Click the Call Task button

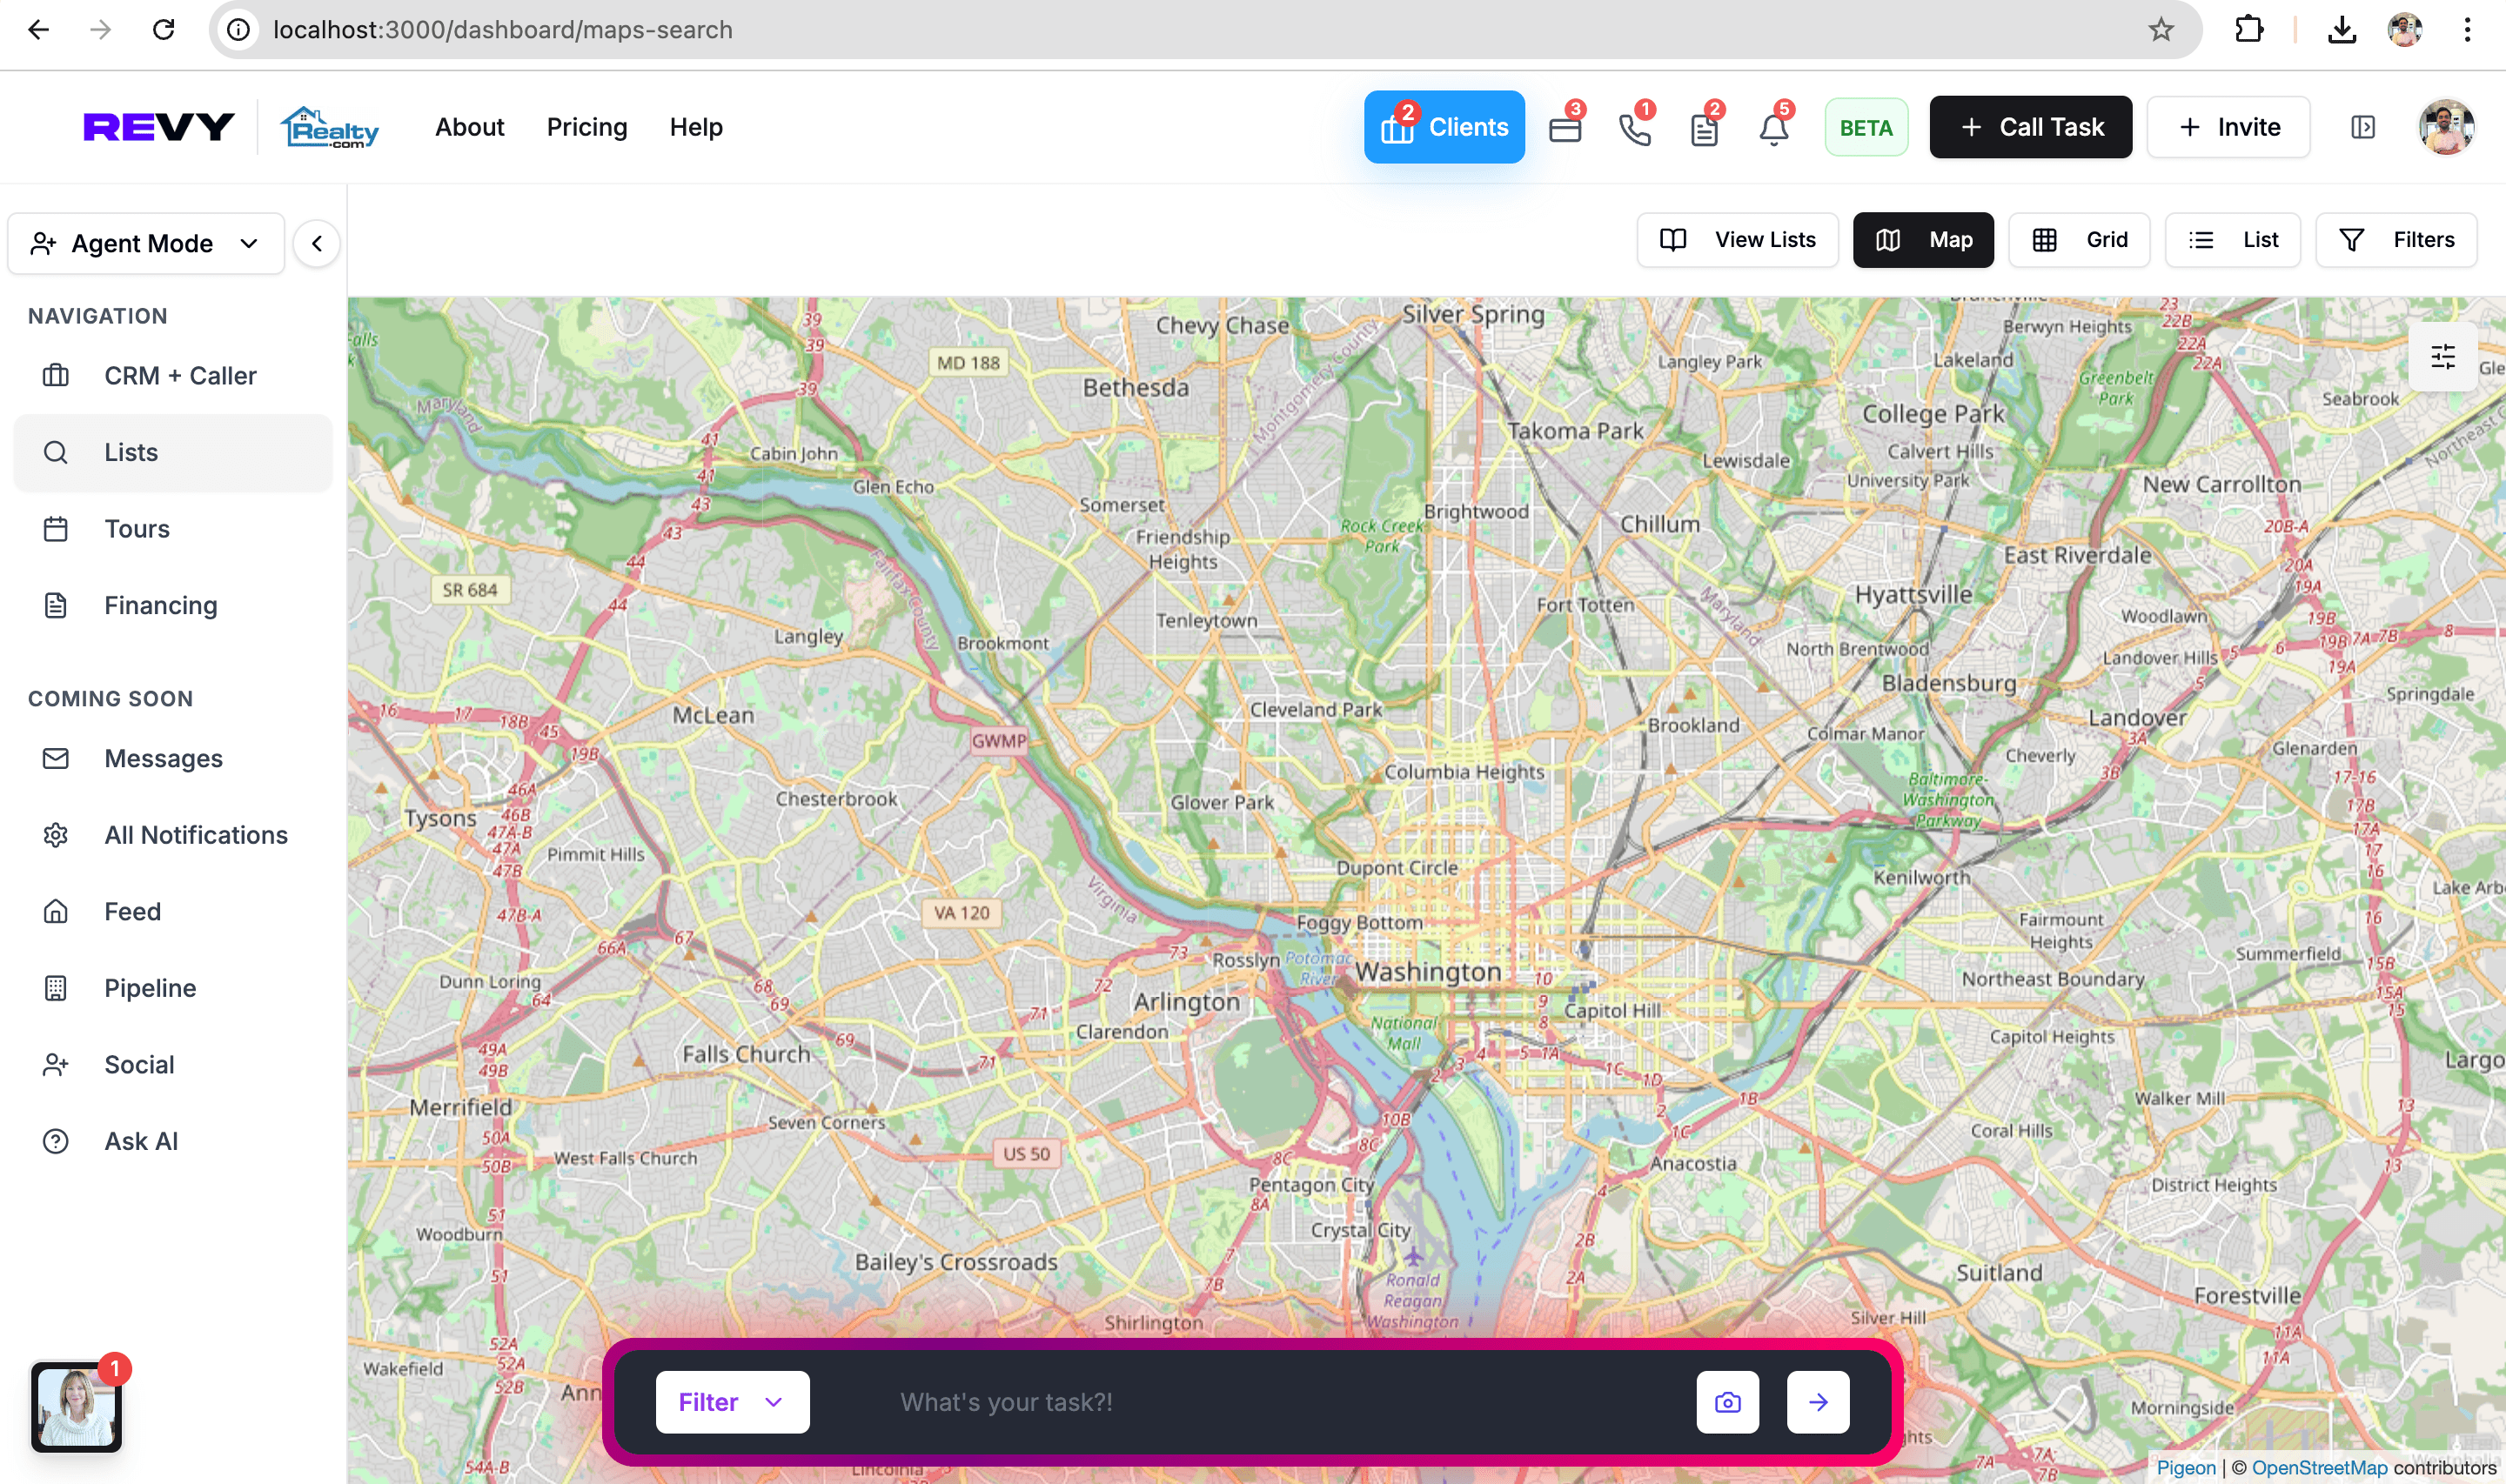pyautogui.click(x=2030, y=127)
